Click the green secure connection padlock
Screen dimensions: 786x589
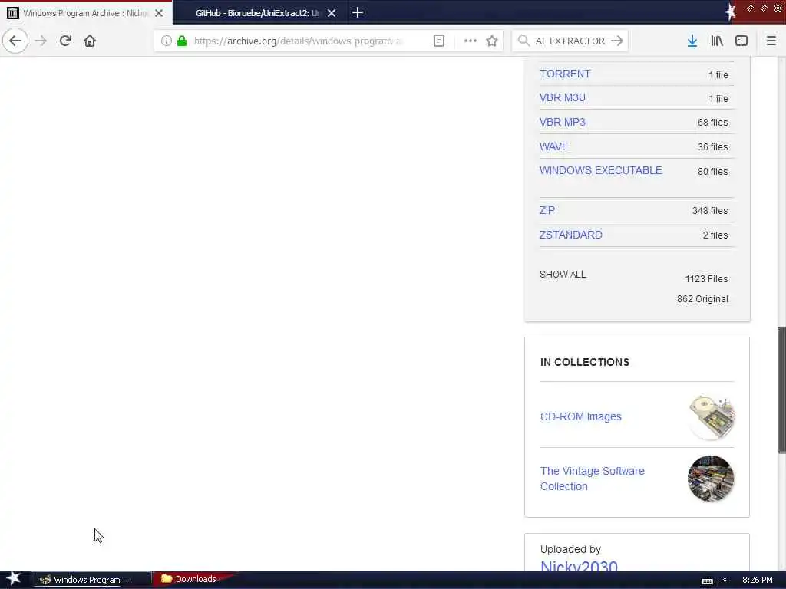(182, 41)
